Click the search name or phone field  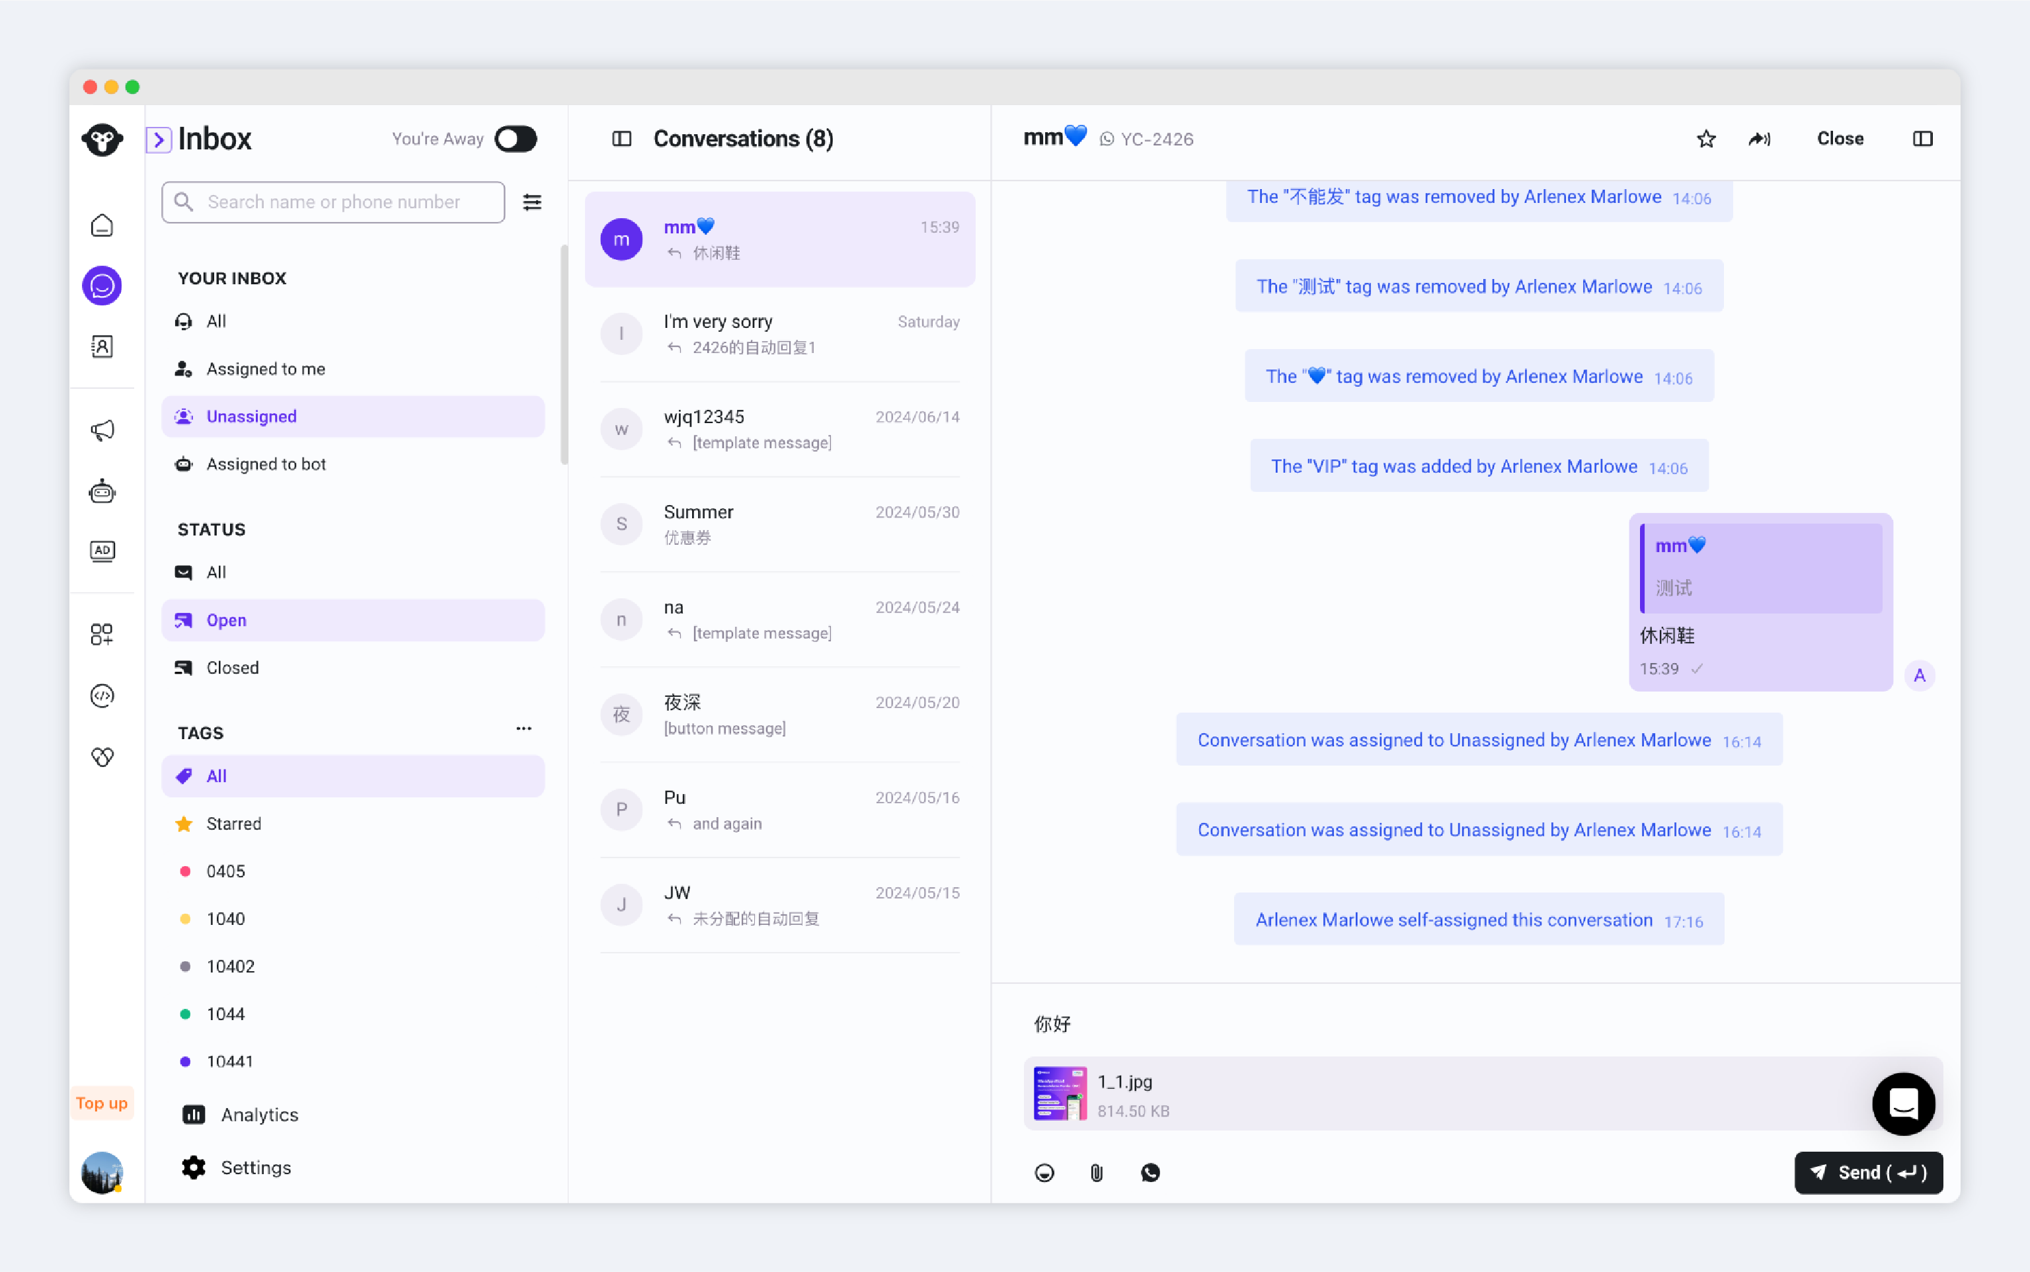point(346,202)
